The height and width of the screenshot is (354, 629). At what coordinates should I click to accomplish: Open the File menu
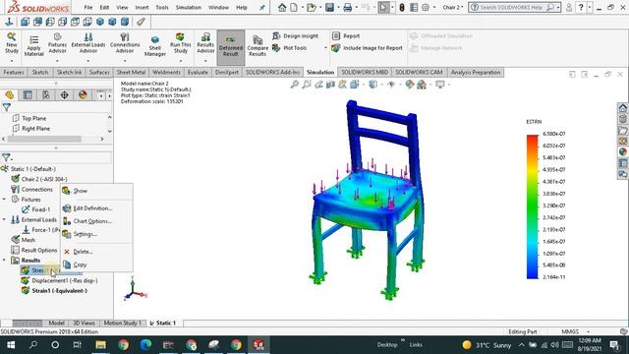[x=88, y=8]
